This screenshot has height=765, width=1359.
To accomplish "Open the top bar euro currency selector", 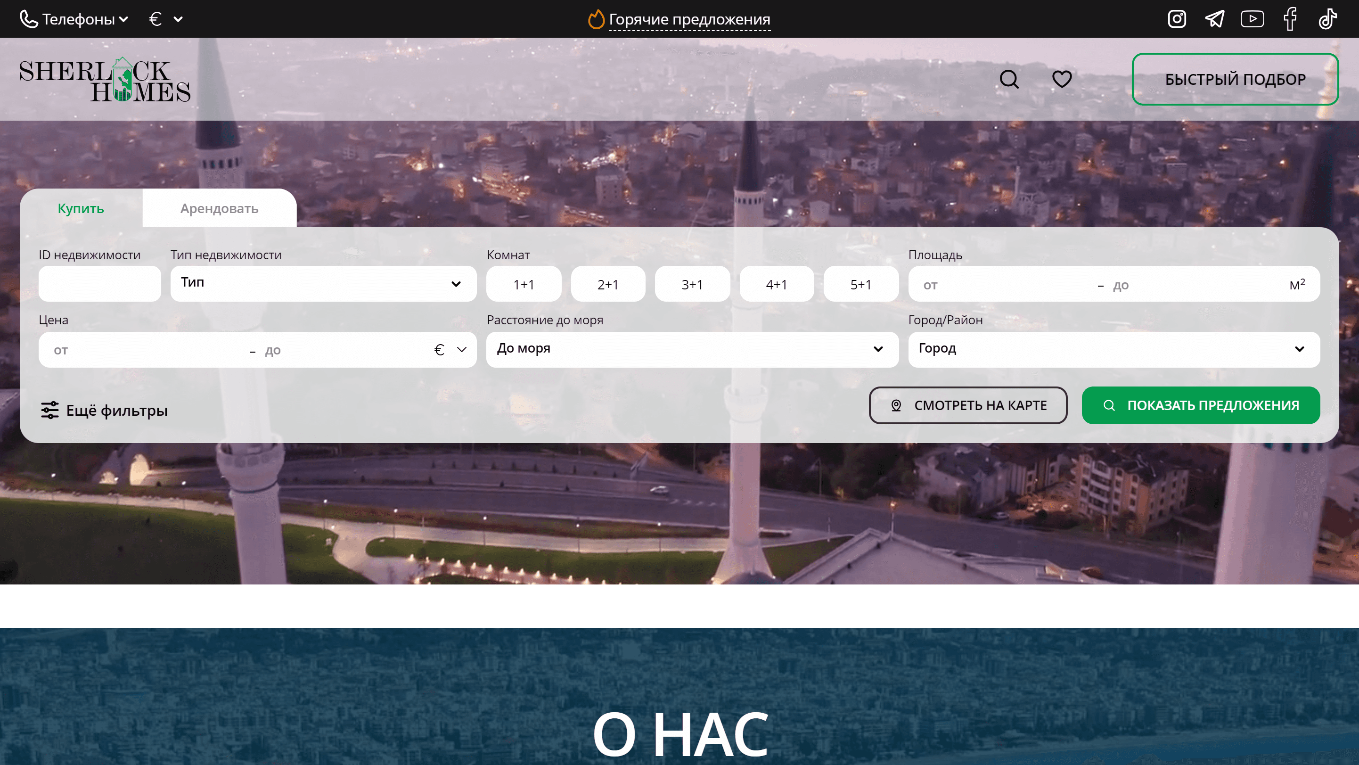I will click(166, 19).
